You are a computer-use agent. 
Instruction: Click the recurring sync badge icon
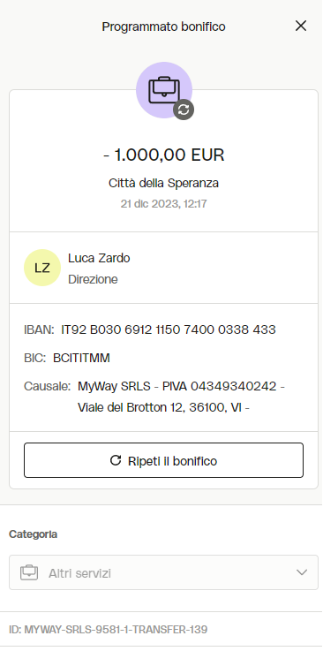(184, 110)
